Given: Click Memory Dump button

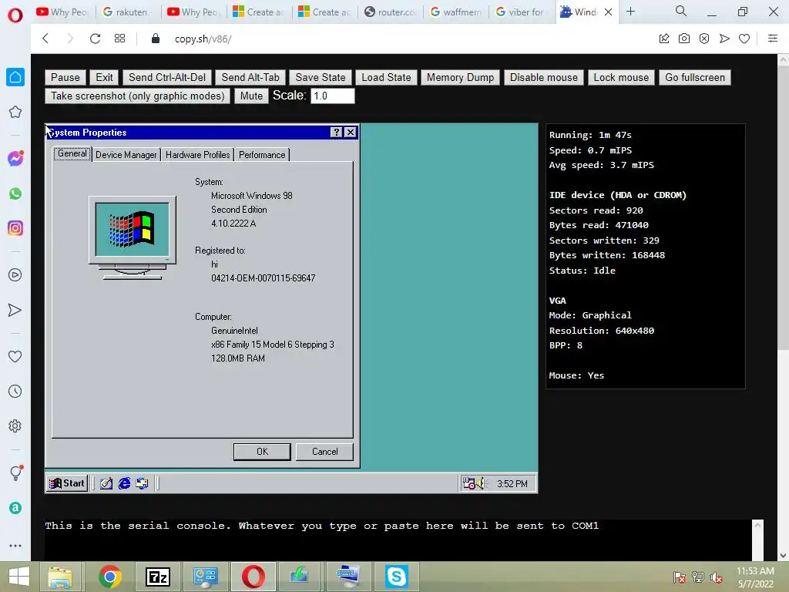Looking at the screenshot, I should (x=461, y=78).
